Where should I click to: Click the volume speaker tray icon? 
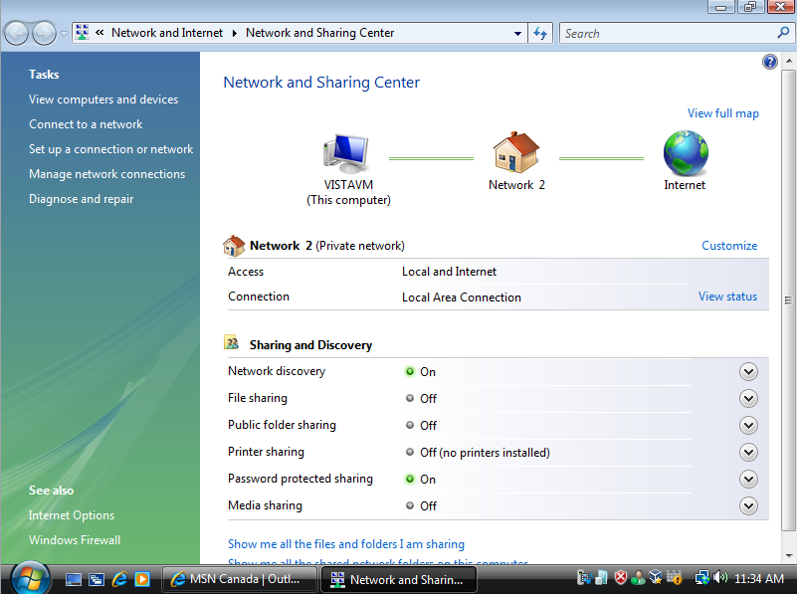tap(720, 578)
